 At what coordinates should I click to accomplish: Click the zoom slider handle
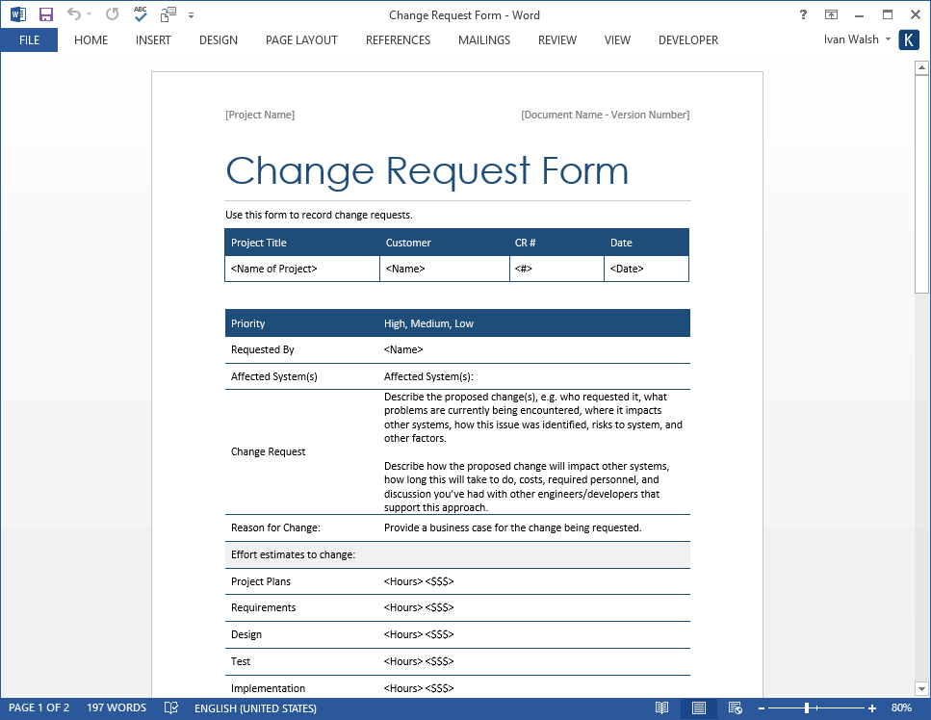tap(807, 708)
